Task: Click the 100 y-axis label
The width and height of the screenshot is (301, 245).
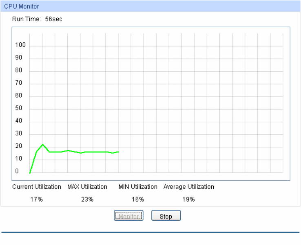Action: point(20,45)
